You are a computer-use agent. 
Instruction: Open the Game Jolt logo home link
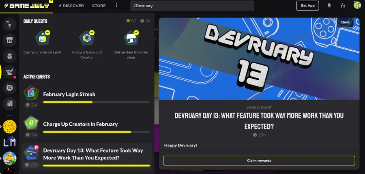[26, 6]
